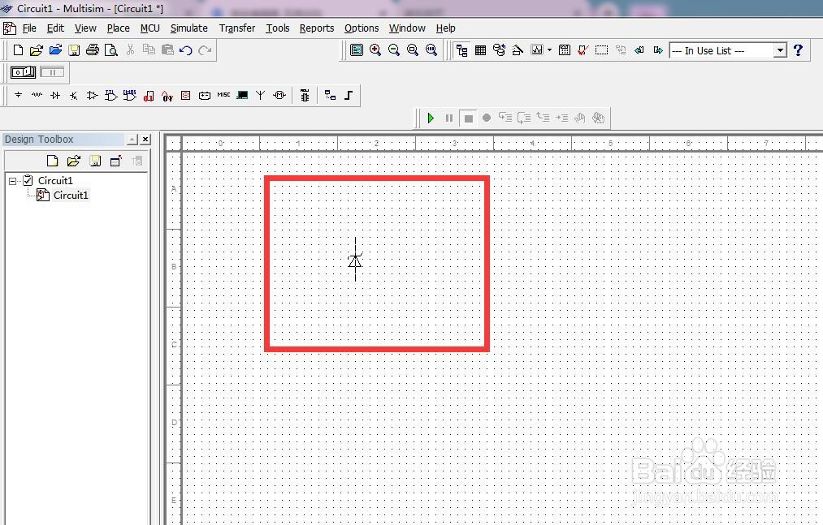Image resolution: width=823 pixels, height=525 pixels.
Task: Open the MCU component group
Action: (x=305, y=95)
